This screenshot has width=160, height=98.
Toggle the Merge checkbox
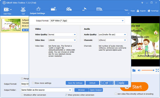pyautogui.click(x=22, y=78)
